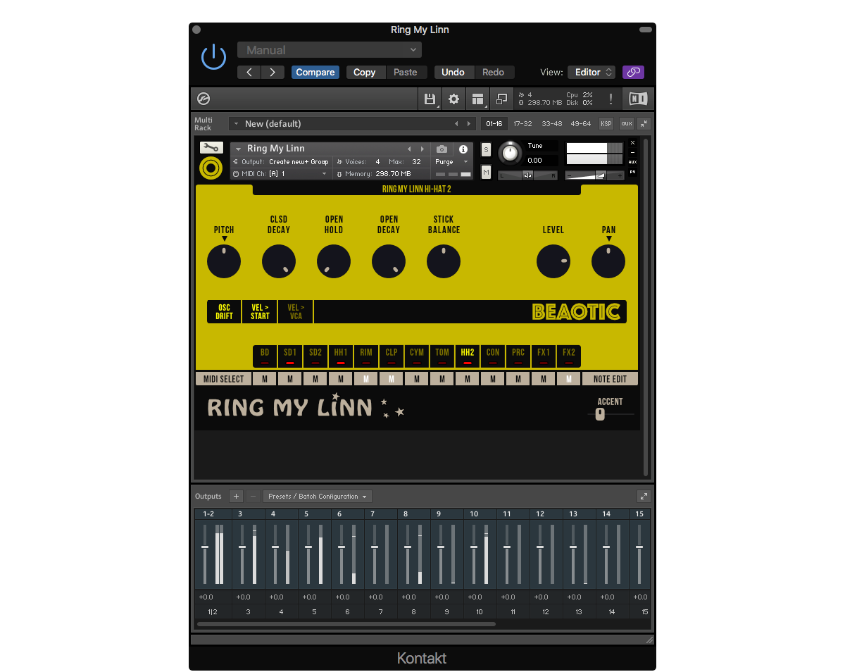This screenshot has height=672, width=845.
Task: Toggle the KSP multi script editor
Action: pos(606,124)
